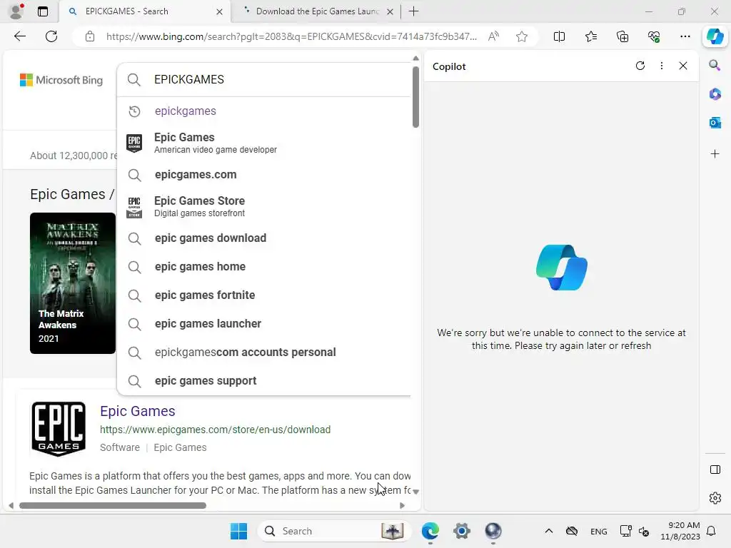The width and height of the screenshot is (731, 548).
Task: Click the browser address bar URL
Action: click(x=291, y=36)
